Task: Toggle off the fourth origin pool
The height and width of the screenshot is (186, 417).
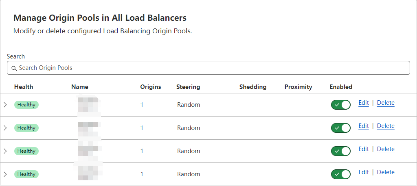Action: click(341, 174)
